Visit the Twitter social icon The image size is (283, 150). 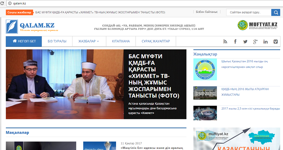(x=245, y=42)
